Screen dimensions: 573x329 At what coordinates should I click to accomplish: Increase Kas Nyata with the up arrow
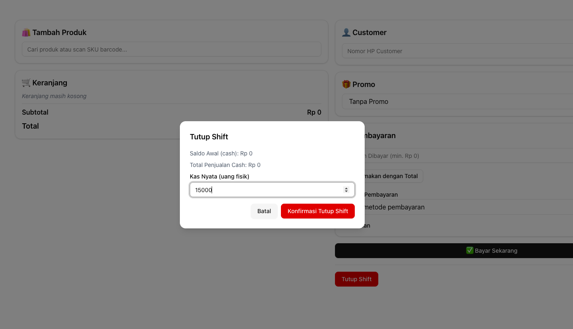(346, 188)
